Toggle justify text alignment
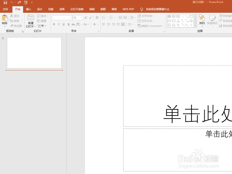Viewport: 232px width, 174px height. pyautogui.click(x=118, y=24)
